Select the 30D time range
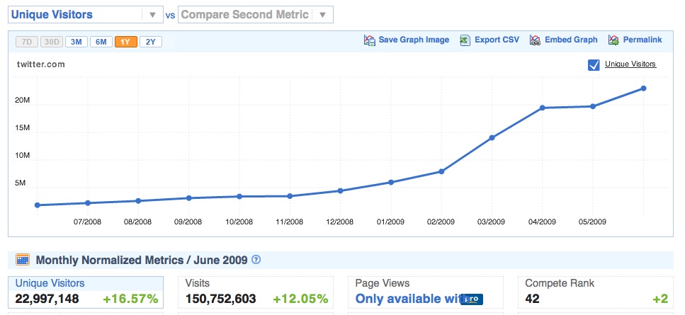The width and height of the screenshot is (685, 315). 52,42
